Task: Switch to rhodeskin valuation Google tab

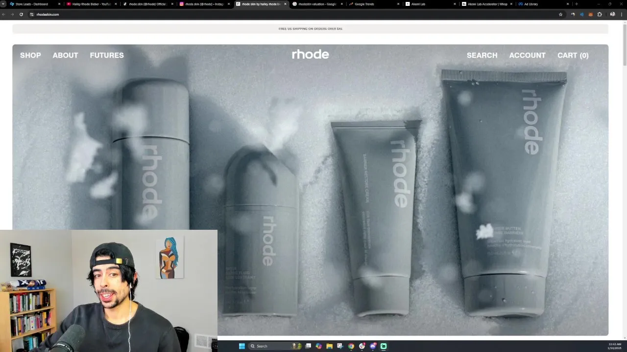Action: pos(317,4)
